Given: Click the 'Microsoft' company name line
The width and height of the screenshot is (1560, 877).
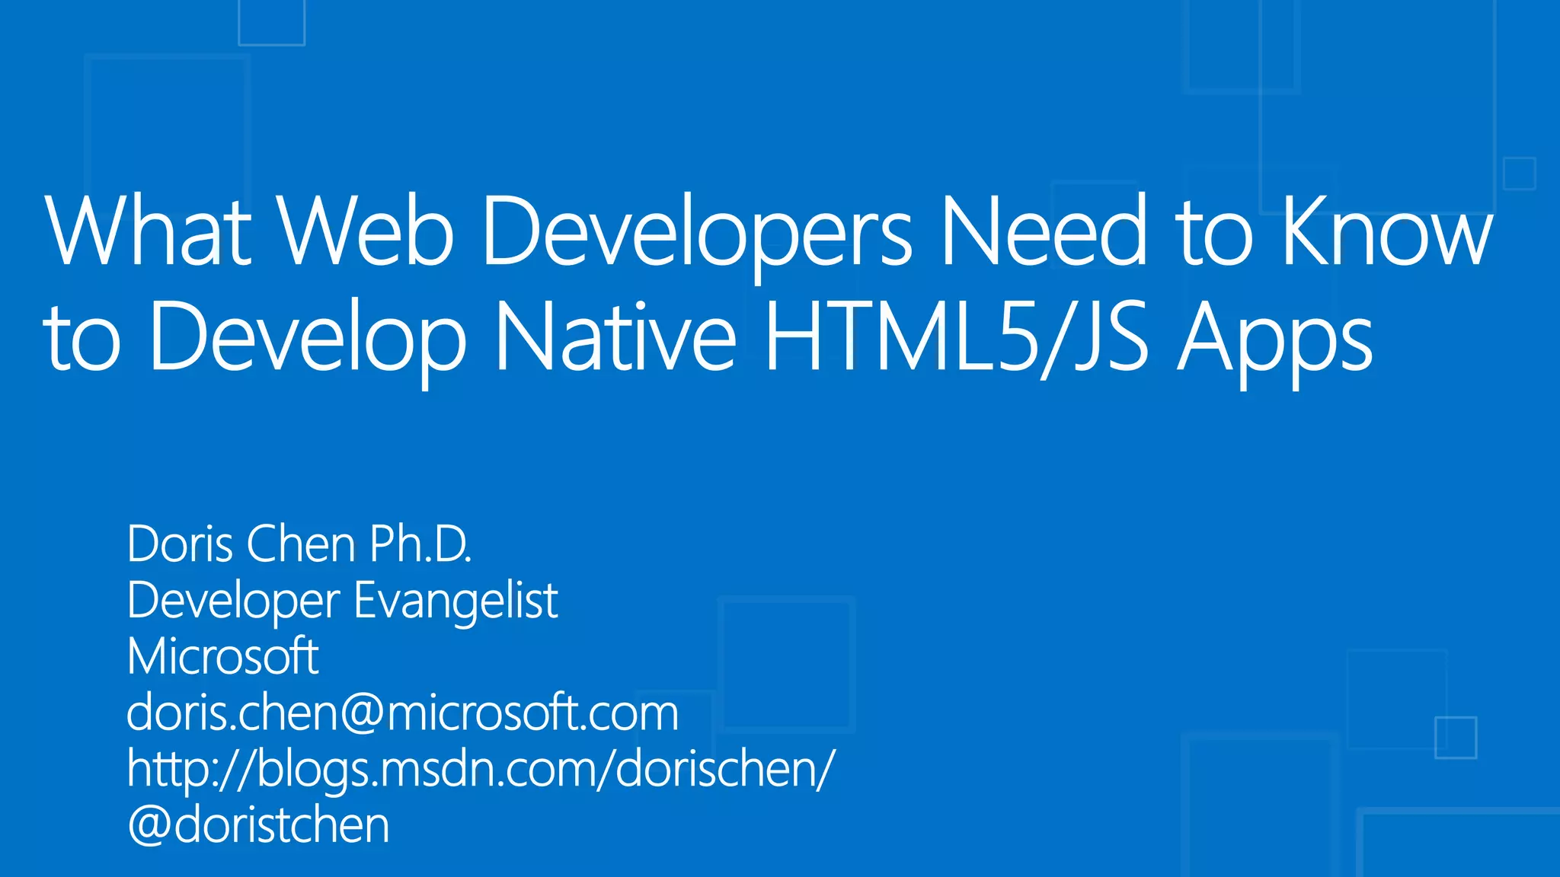Looking at the screenshot, I should tap(222, 657).
